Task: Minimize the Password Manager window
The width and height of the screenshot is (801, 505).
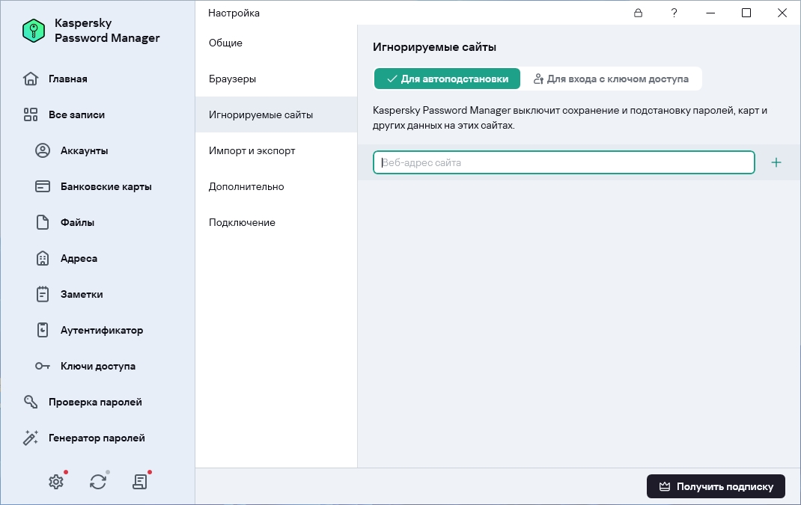Action: pos(710,13)
